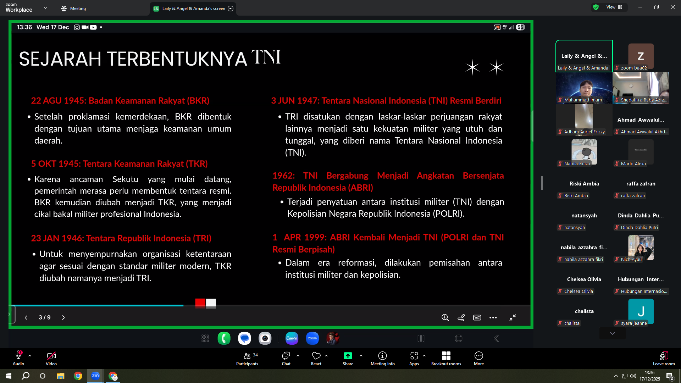
Task: Click the phone recent apps button
Action: point(421,338)
